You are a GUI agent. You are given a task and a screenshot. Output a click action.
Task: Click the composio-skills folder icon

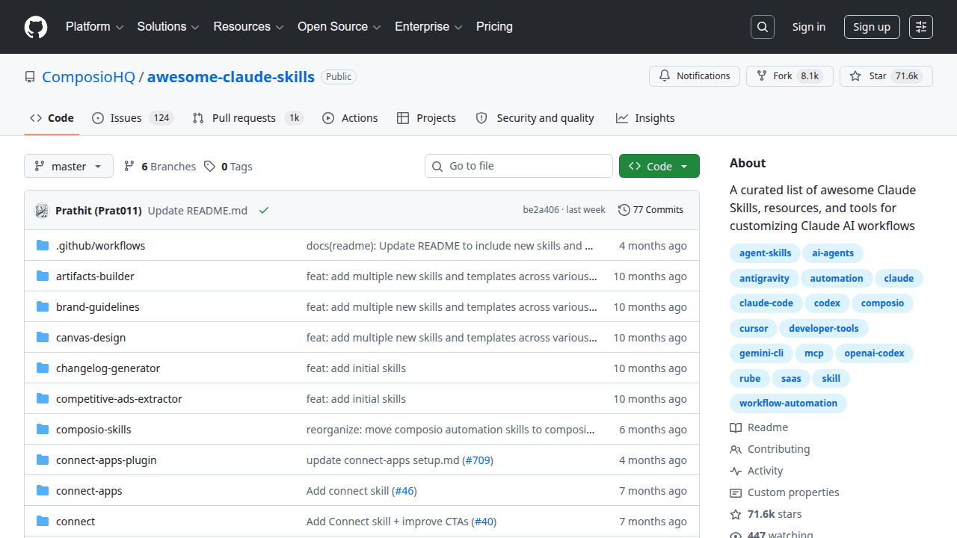click(x=43, y=430)
